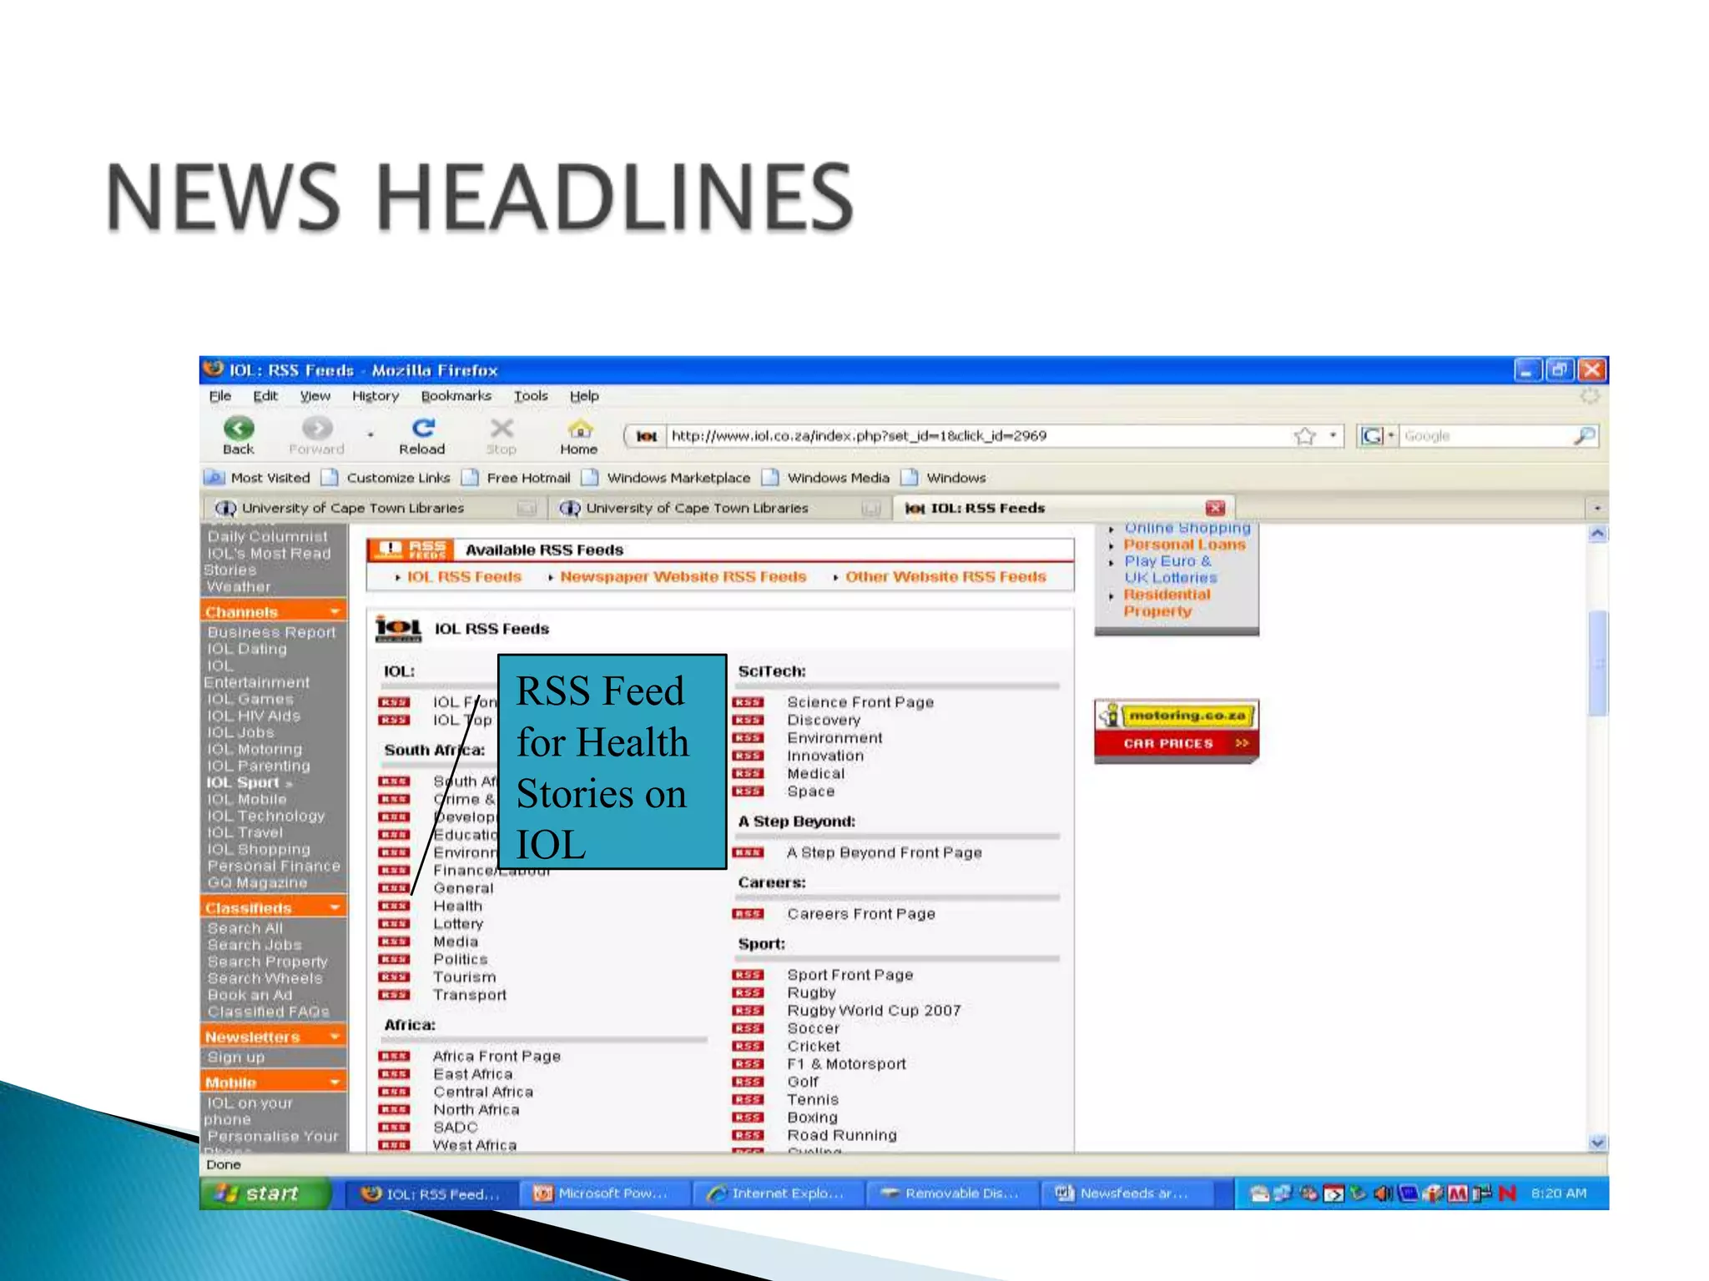
Task: Open the Newspaper Website RSS Feeds link
Action: (x=683, y=577)
